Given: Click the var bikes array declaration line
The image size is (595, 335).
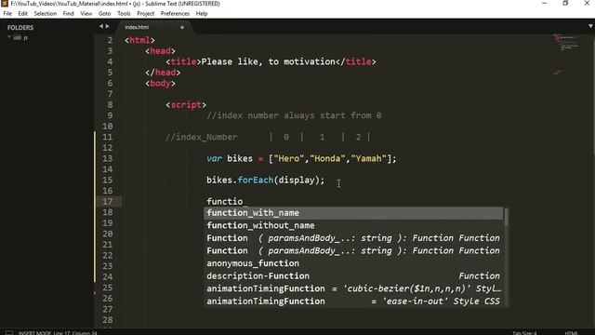Looking at the screenshot, I should tap(301, 159).
